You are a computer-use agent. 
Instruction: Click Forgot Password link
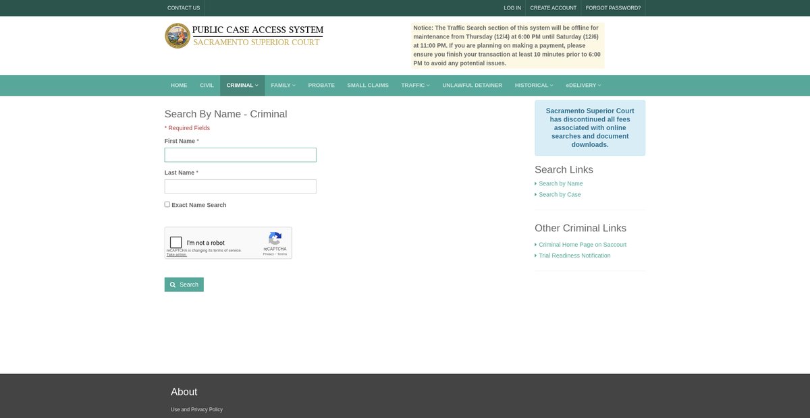pos(613,8)
